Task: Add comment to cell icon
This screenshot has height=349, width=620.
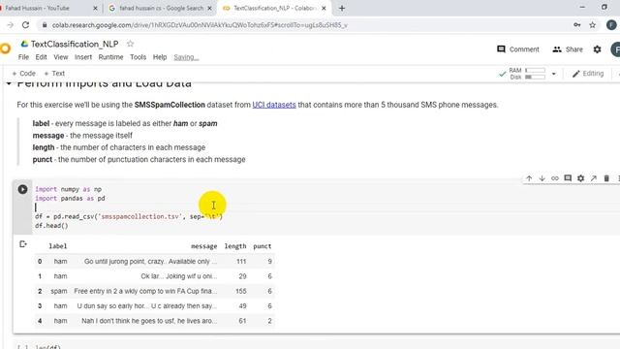Action: pos(568,178)
